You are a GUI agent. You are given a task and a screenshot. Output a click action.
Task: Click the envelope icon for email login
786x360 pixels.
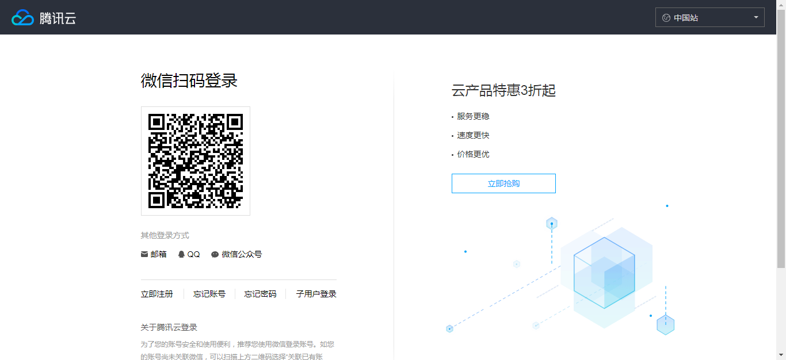(144, 254)
